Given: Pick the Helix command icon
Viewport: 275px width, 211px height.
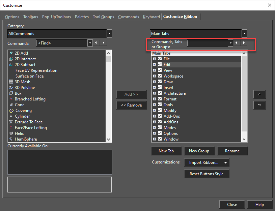Looking at the screenshot, I should click(x=11, y=133).
